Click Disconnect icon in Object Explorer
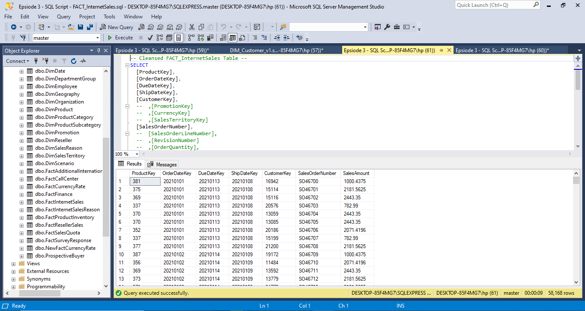 [x=45, y=61]
